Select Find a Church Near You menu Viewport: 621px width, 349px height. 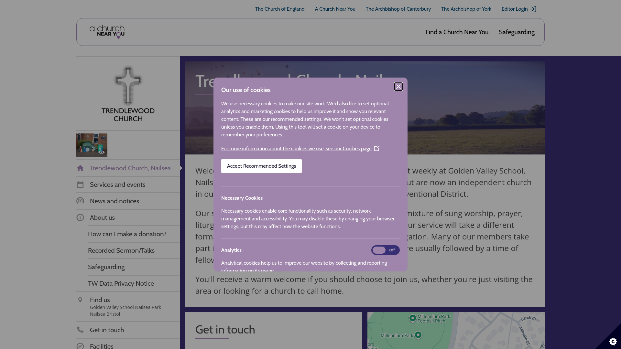[457, 32]
